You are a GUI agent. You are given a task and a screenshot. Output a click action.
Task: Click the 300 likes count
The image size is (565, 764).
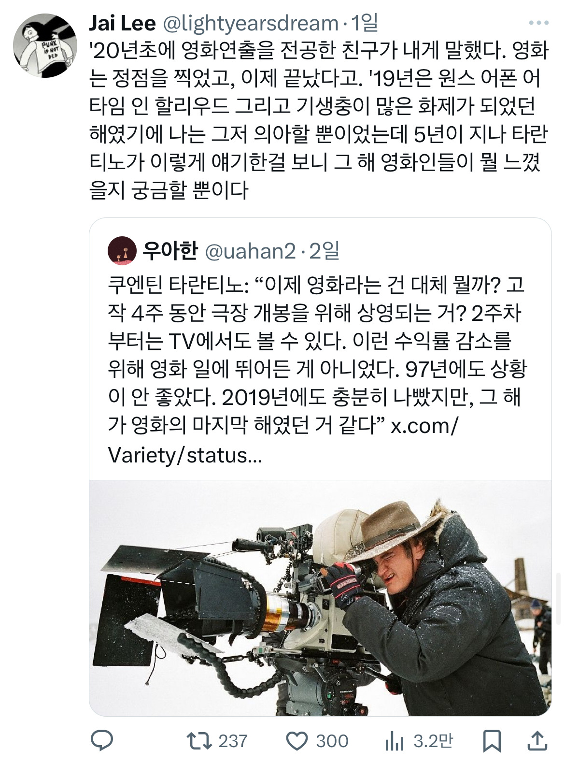[332, 741]
